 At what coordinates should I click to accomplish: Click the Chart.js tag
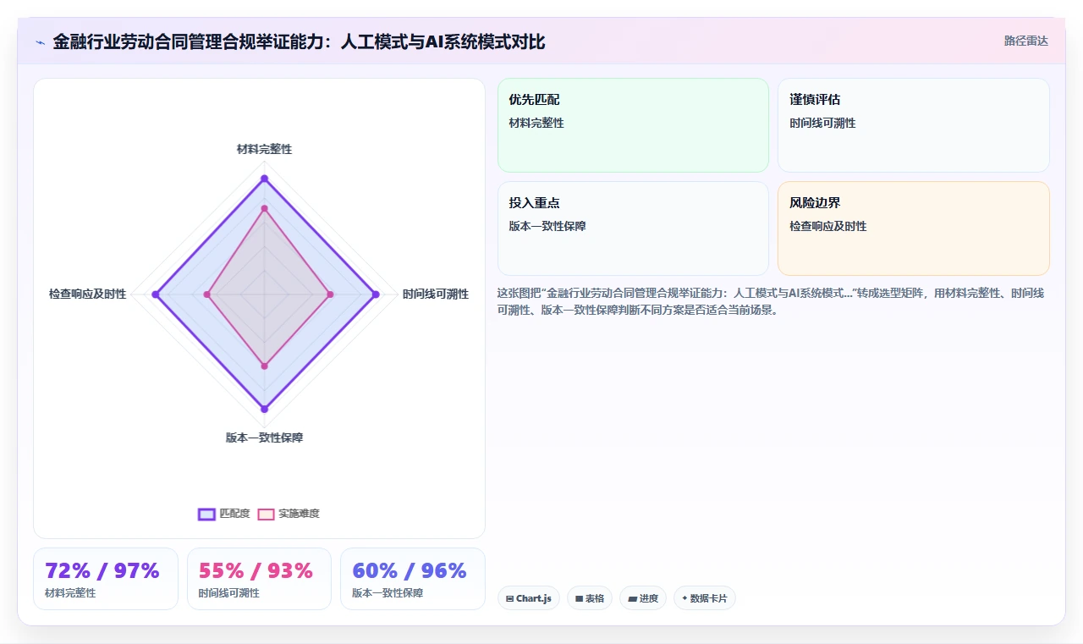(x=529, y=598)
